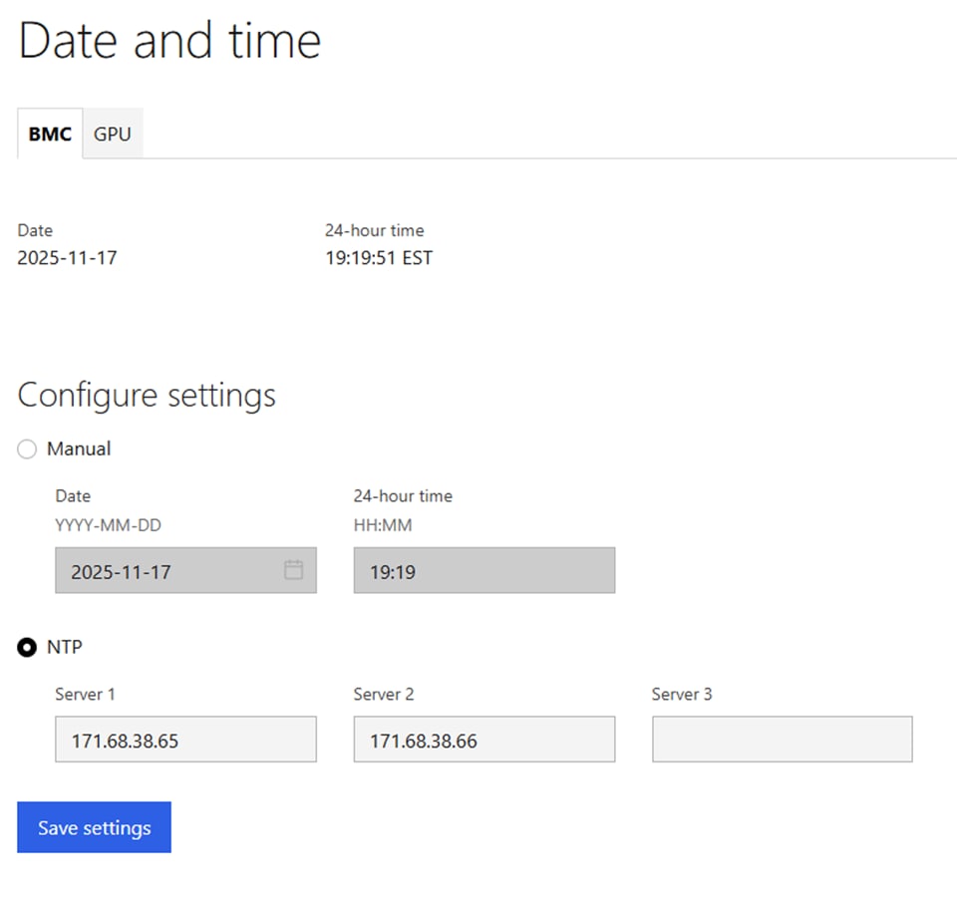Click the YYYY-MM-DD format hint
Viewport: 957px width, 897px height.
tap(108, 525)
